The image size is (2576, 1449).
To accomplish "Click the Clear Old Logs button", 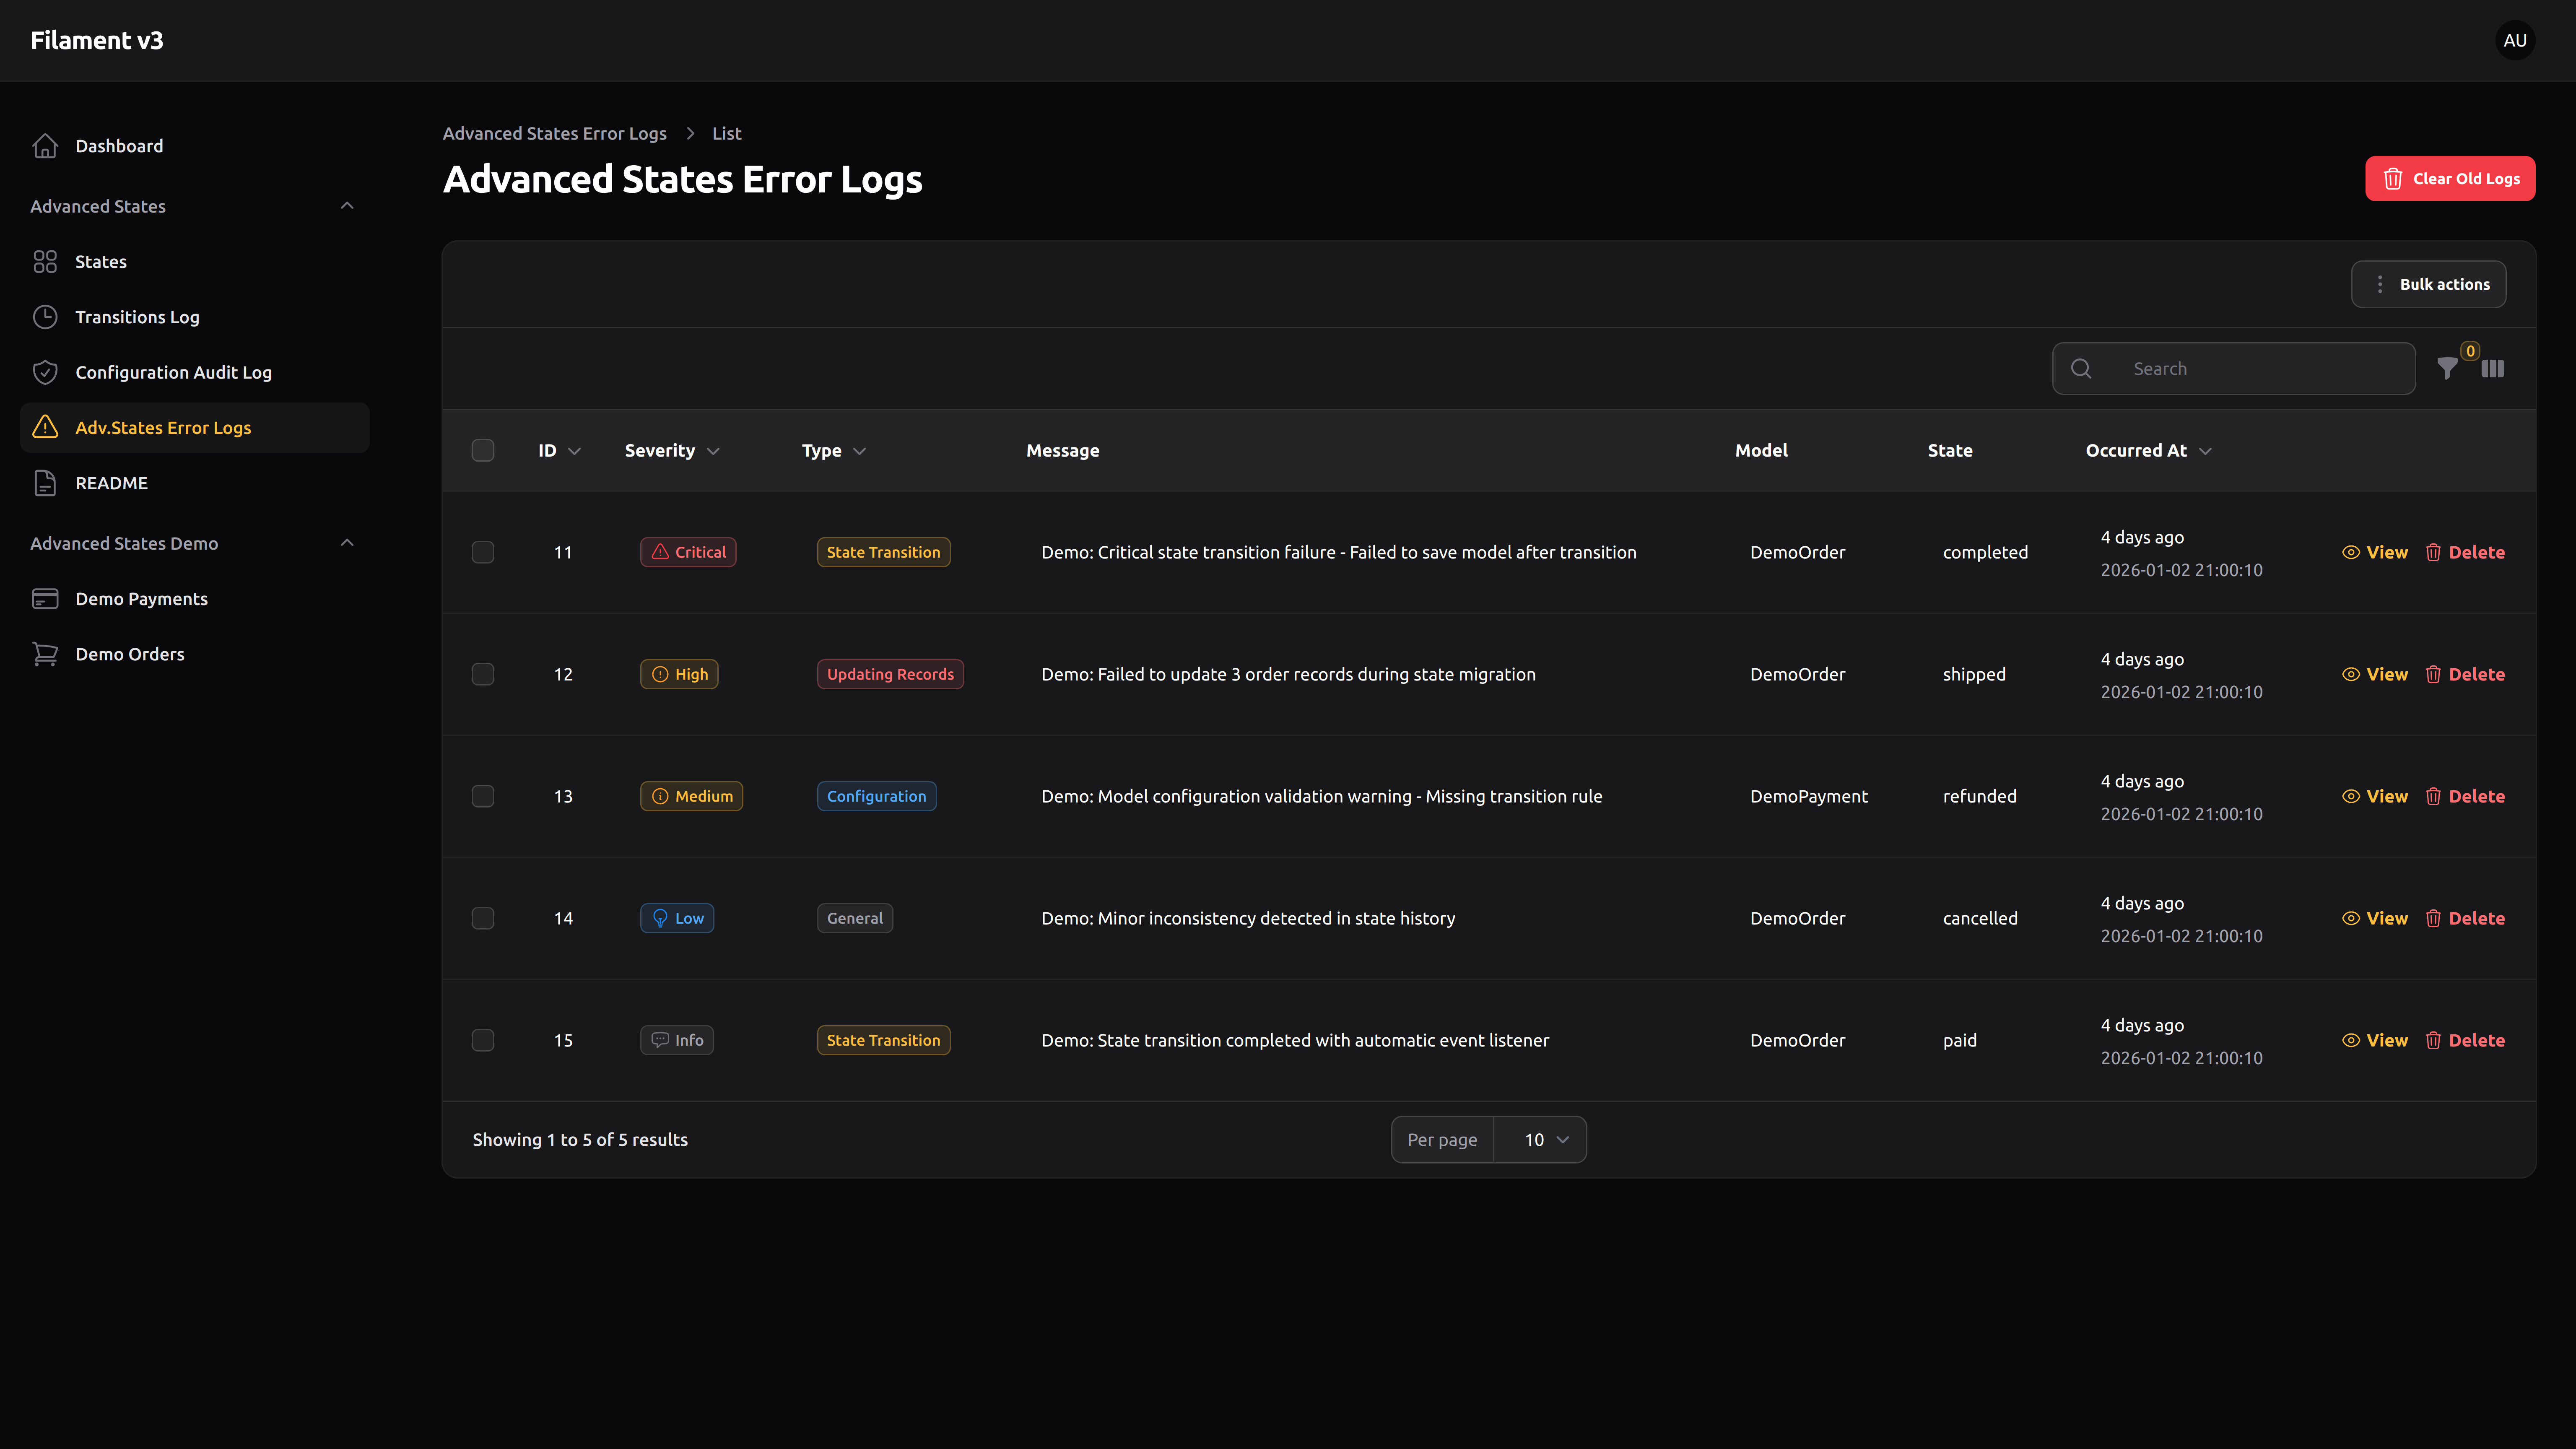I will pyautogui.click(x=2450, y=178).
